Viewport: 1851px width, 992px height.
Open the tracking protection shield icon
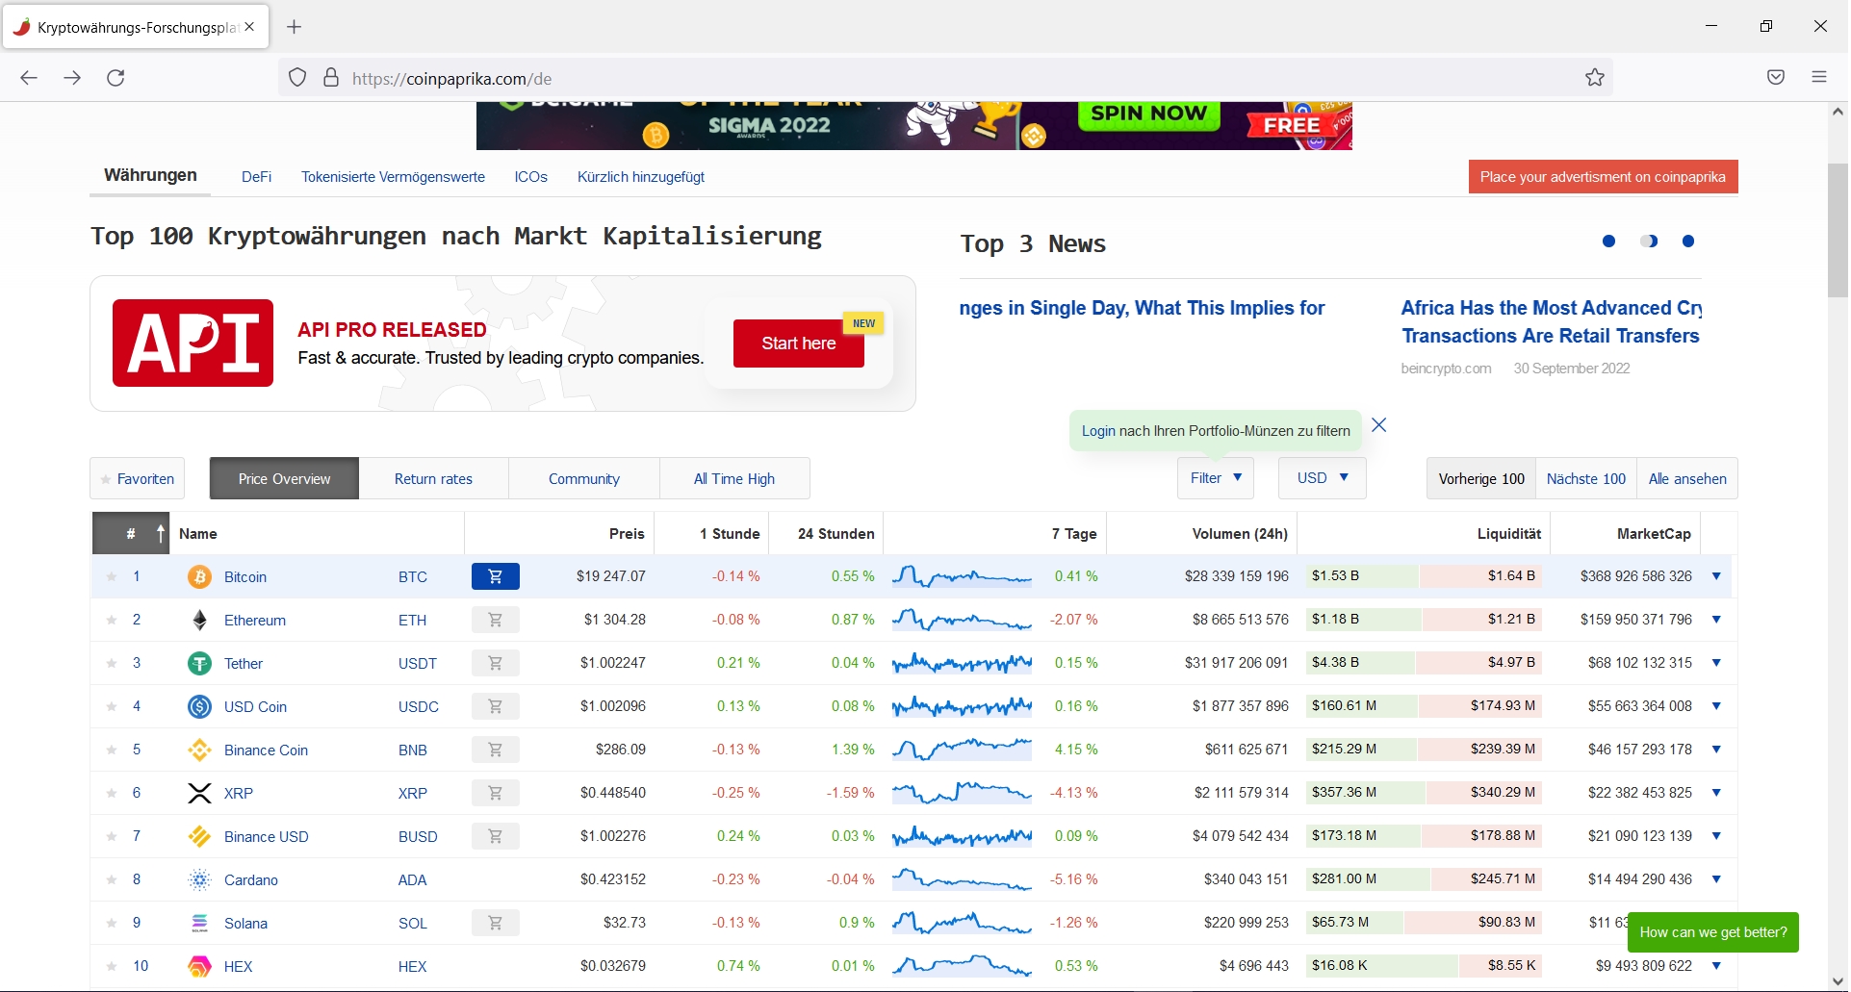click(296, 78)
